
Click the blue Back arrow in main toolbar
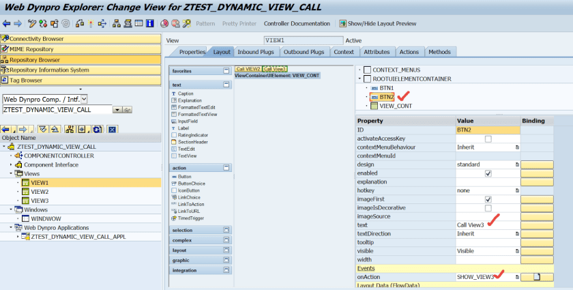[7, 24]
